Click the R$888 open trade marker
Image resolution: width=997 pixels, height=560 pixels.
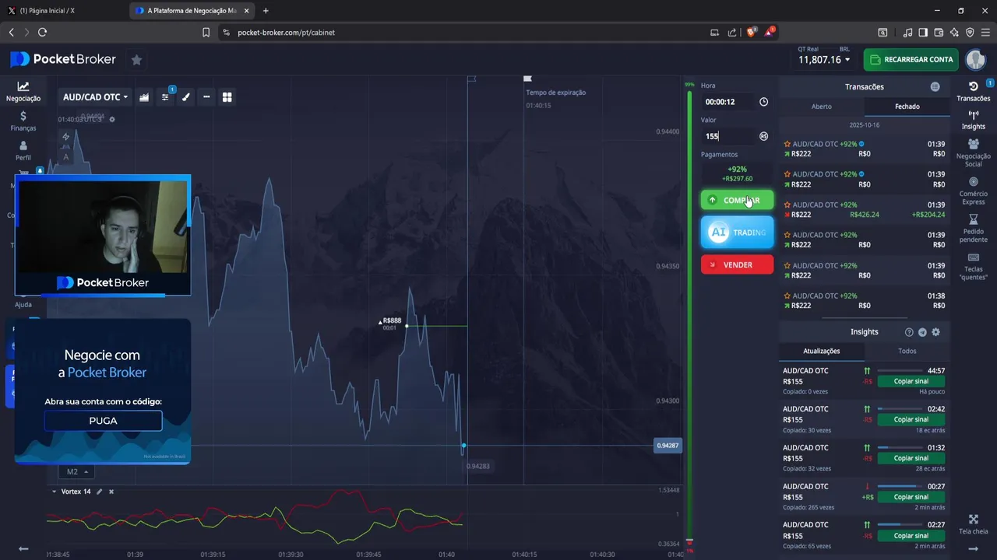390,320
